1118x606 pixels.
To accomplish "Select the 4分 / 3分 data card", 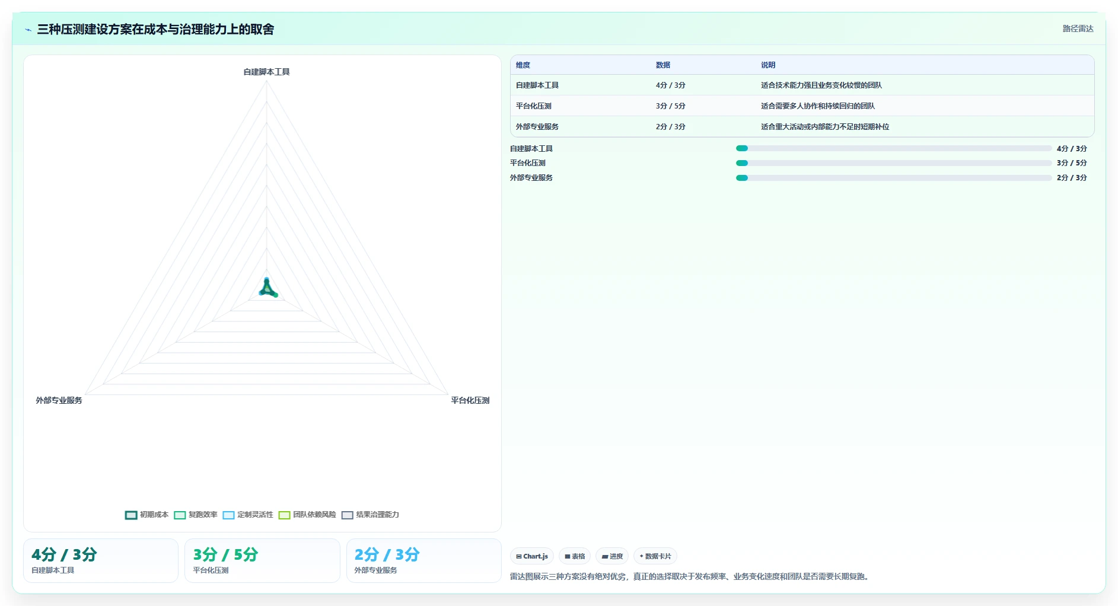I will click(x=101, y=560).
